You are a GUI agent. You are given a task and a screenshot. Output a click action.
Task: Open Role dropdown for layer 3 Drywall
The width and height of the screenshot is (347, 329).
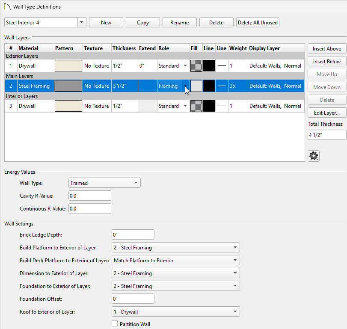click(x=185, y=106)
